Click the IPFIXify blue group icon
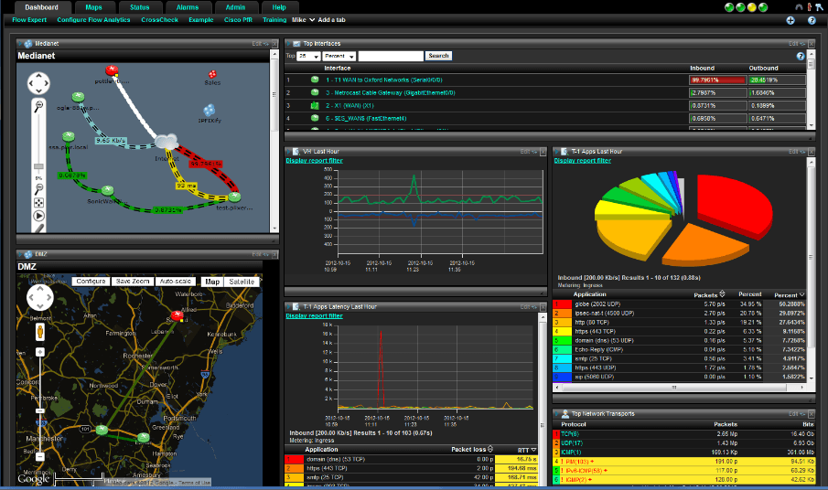The width and height of the screenshot is (828, 490). click(x=210, y=110)
